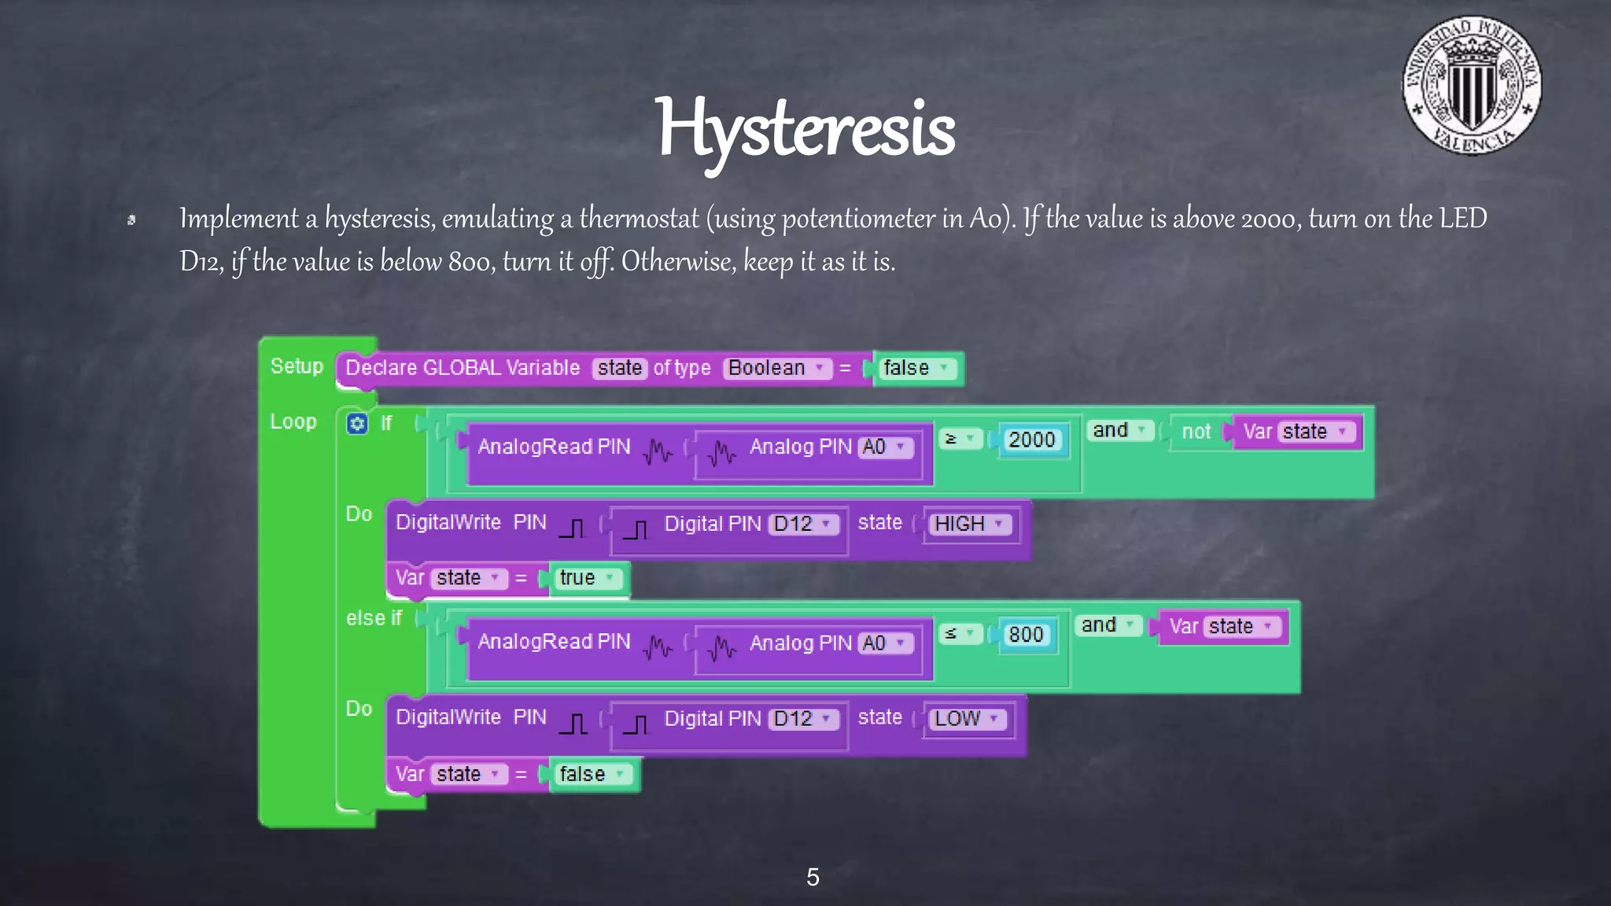Click square-wave icon on first Digital PIN D12 block
1611x906 pixels.
click(x=636, y=529)
